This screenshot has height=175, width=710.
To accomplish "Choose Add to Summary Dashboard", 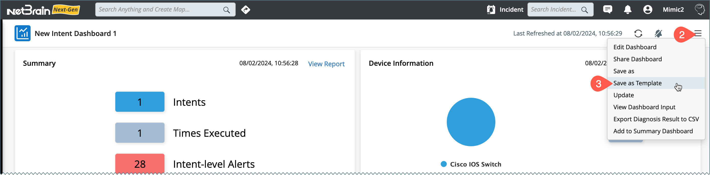I will pyautogui.click(x=653, y=131).
